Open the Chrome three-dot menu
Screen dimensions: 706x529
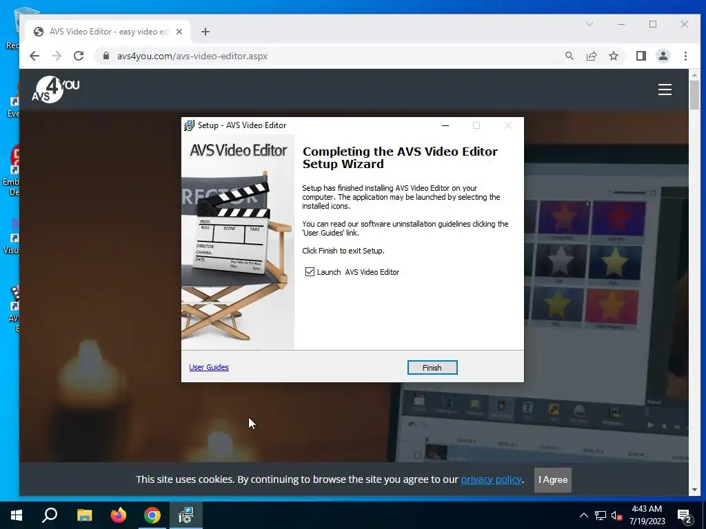coord(685,56)
